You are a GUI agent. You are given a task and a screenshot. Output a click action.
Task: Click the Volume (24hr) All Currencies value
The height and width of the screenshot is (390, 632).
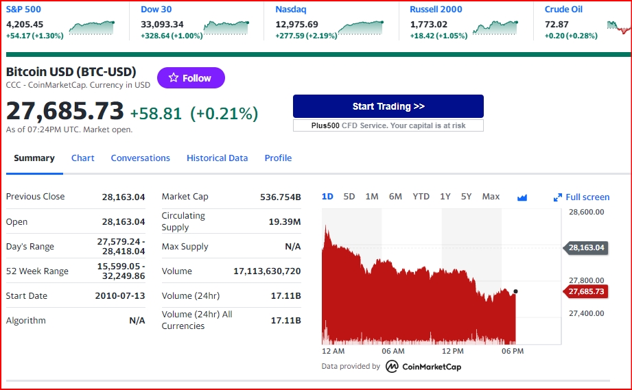click(285, 320)
